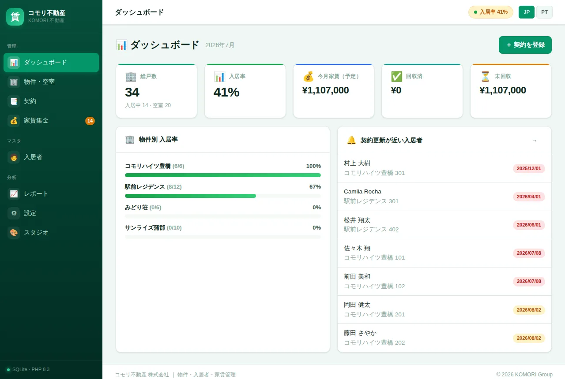Open the レポート section

coord(51,194)
